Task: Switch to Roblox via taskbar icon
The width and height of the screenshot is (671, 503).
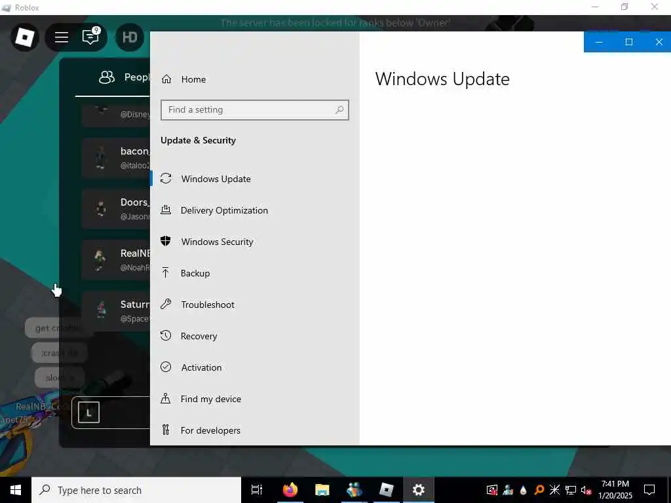Action: tap(387, 490)
